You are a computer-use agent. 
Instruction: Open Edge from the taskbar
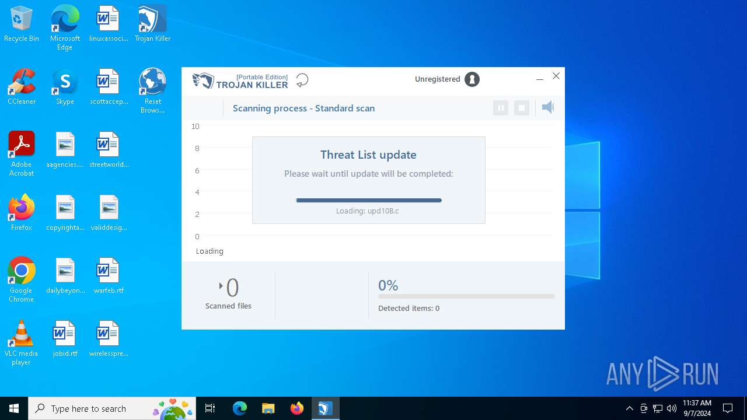coord(240,408)
